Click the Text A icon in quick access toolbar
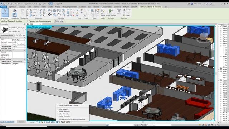 click(x=40, y=4)
